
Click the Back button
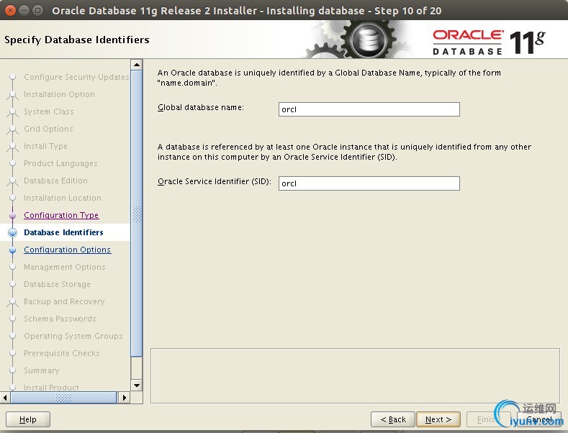click(x=393, y=419)
